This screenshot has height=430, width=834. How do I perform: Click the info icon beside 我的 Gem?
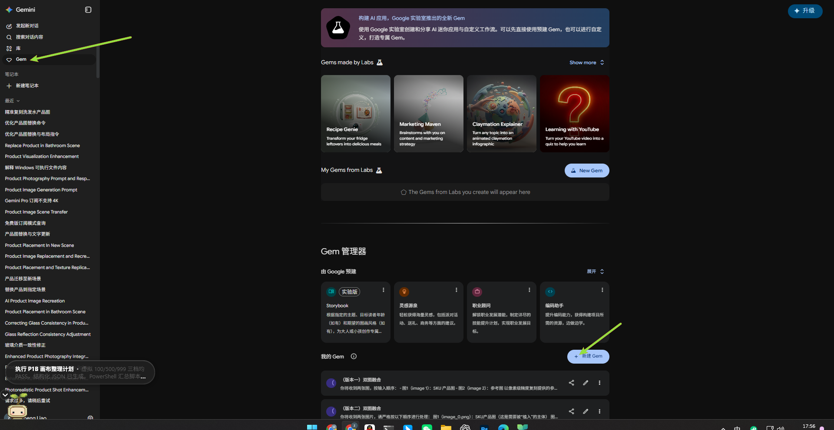pyautogui.click(x=354, y=356)
